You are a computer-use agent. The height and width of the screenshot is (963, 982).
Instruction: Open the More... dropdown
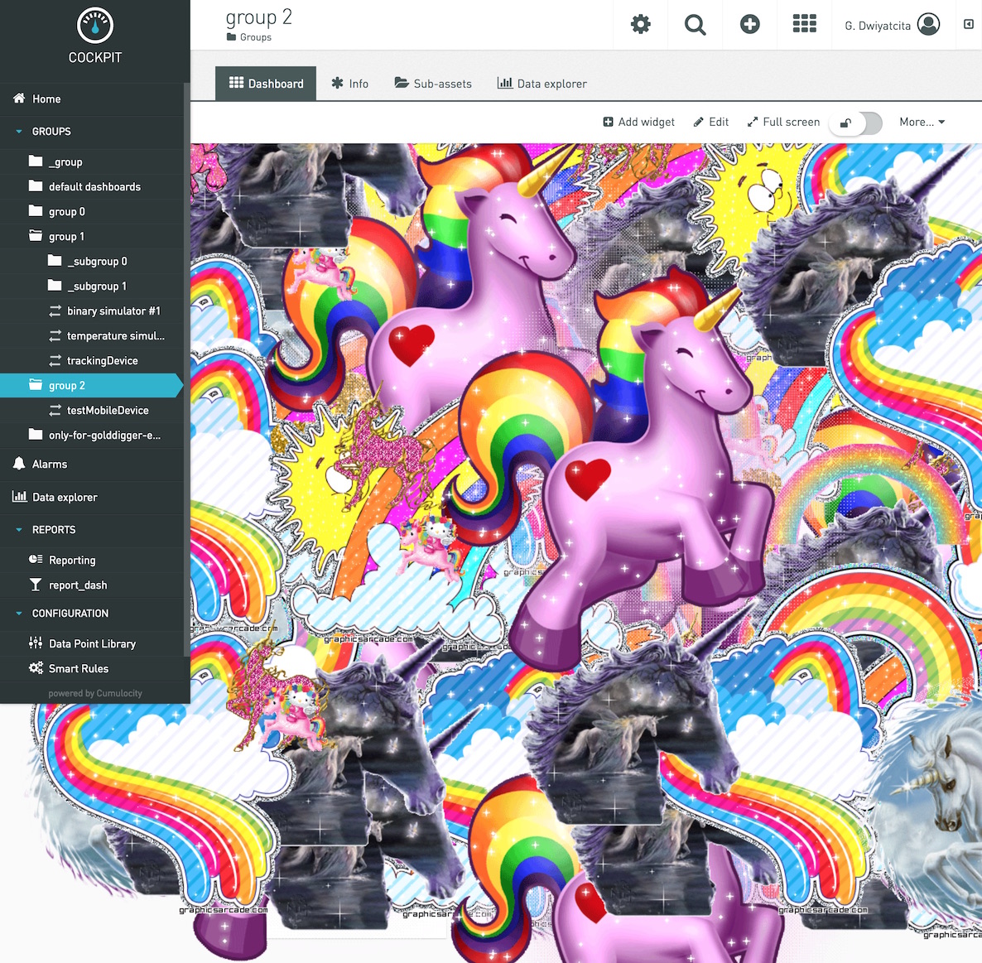click(x=922, y=122)
